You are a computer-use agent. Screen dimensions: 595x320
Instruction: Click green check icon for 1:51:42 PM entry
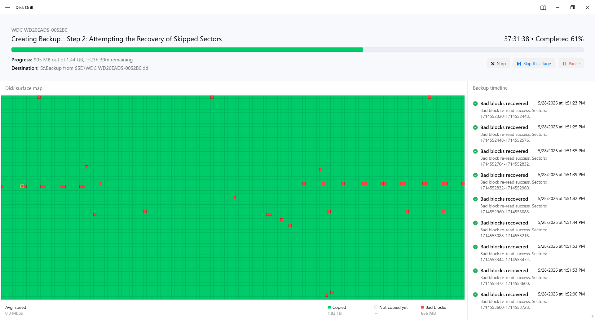pyautogui.click(x=475, y=199)
